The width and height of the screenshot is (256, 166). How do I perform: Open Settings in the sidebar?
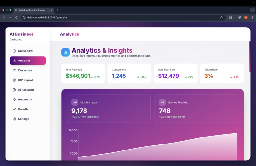pos(28,119)
